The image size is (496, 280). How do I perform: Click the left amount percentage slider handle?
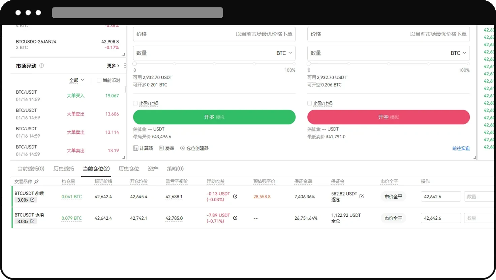point(135,63)
